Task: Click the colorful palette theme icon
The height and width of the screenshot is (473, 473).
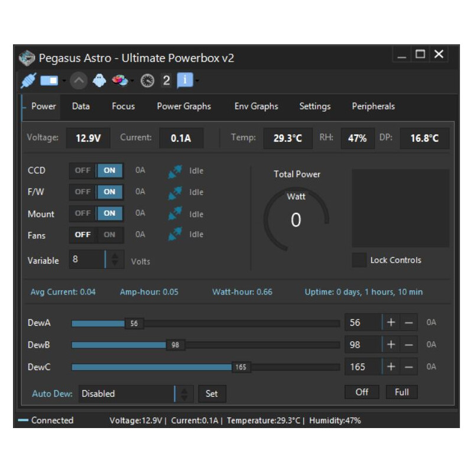Action: [x=119, y=80]
